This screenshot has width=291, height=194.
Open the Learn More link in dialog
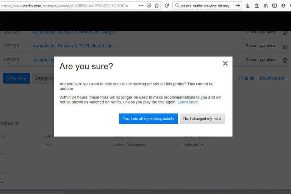[x=188, y=102]
